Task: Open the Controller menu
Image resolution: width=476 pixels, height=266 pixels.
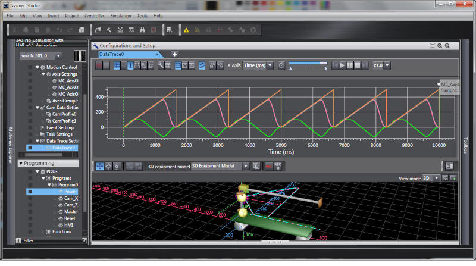Action: point(94,16)
